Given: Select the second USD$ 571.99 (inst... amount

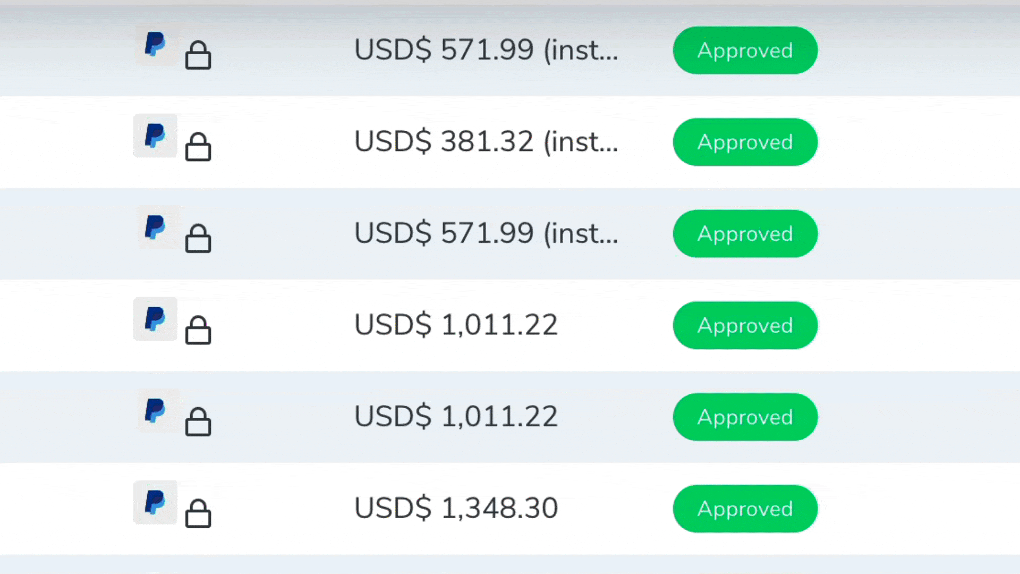Looking at the screenshot, I should coord(486,233).
